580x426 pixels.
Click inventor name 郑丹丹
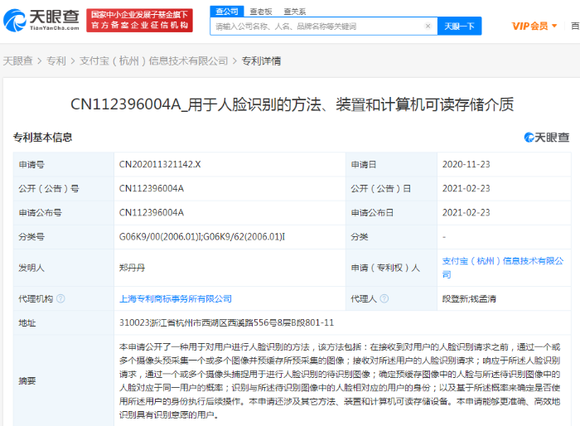(132, 268)
